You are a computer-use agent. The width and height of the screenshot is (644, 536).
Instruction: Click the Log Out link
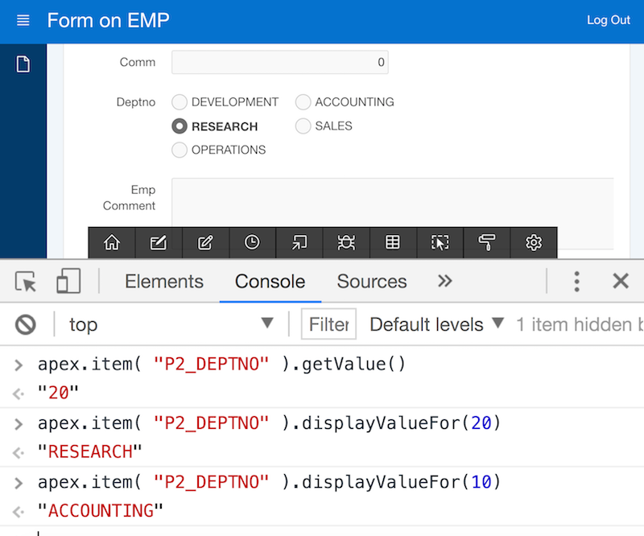coord(609,19)
